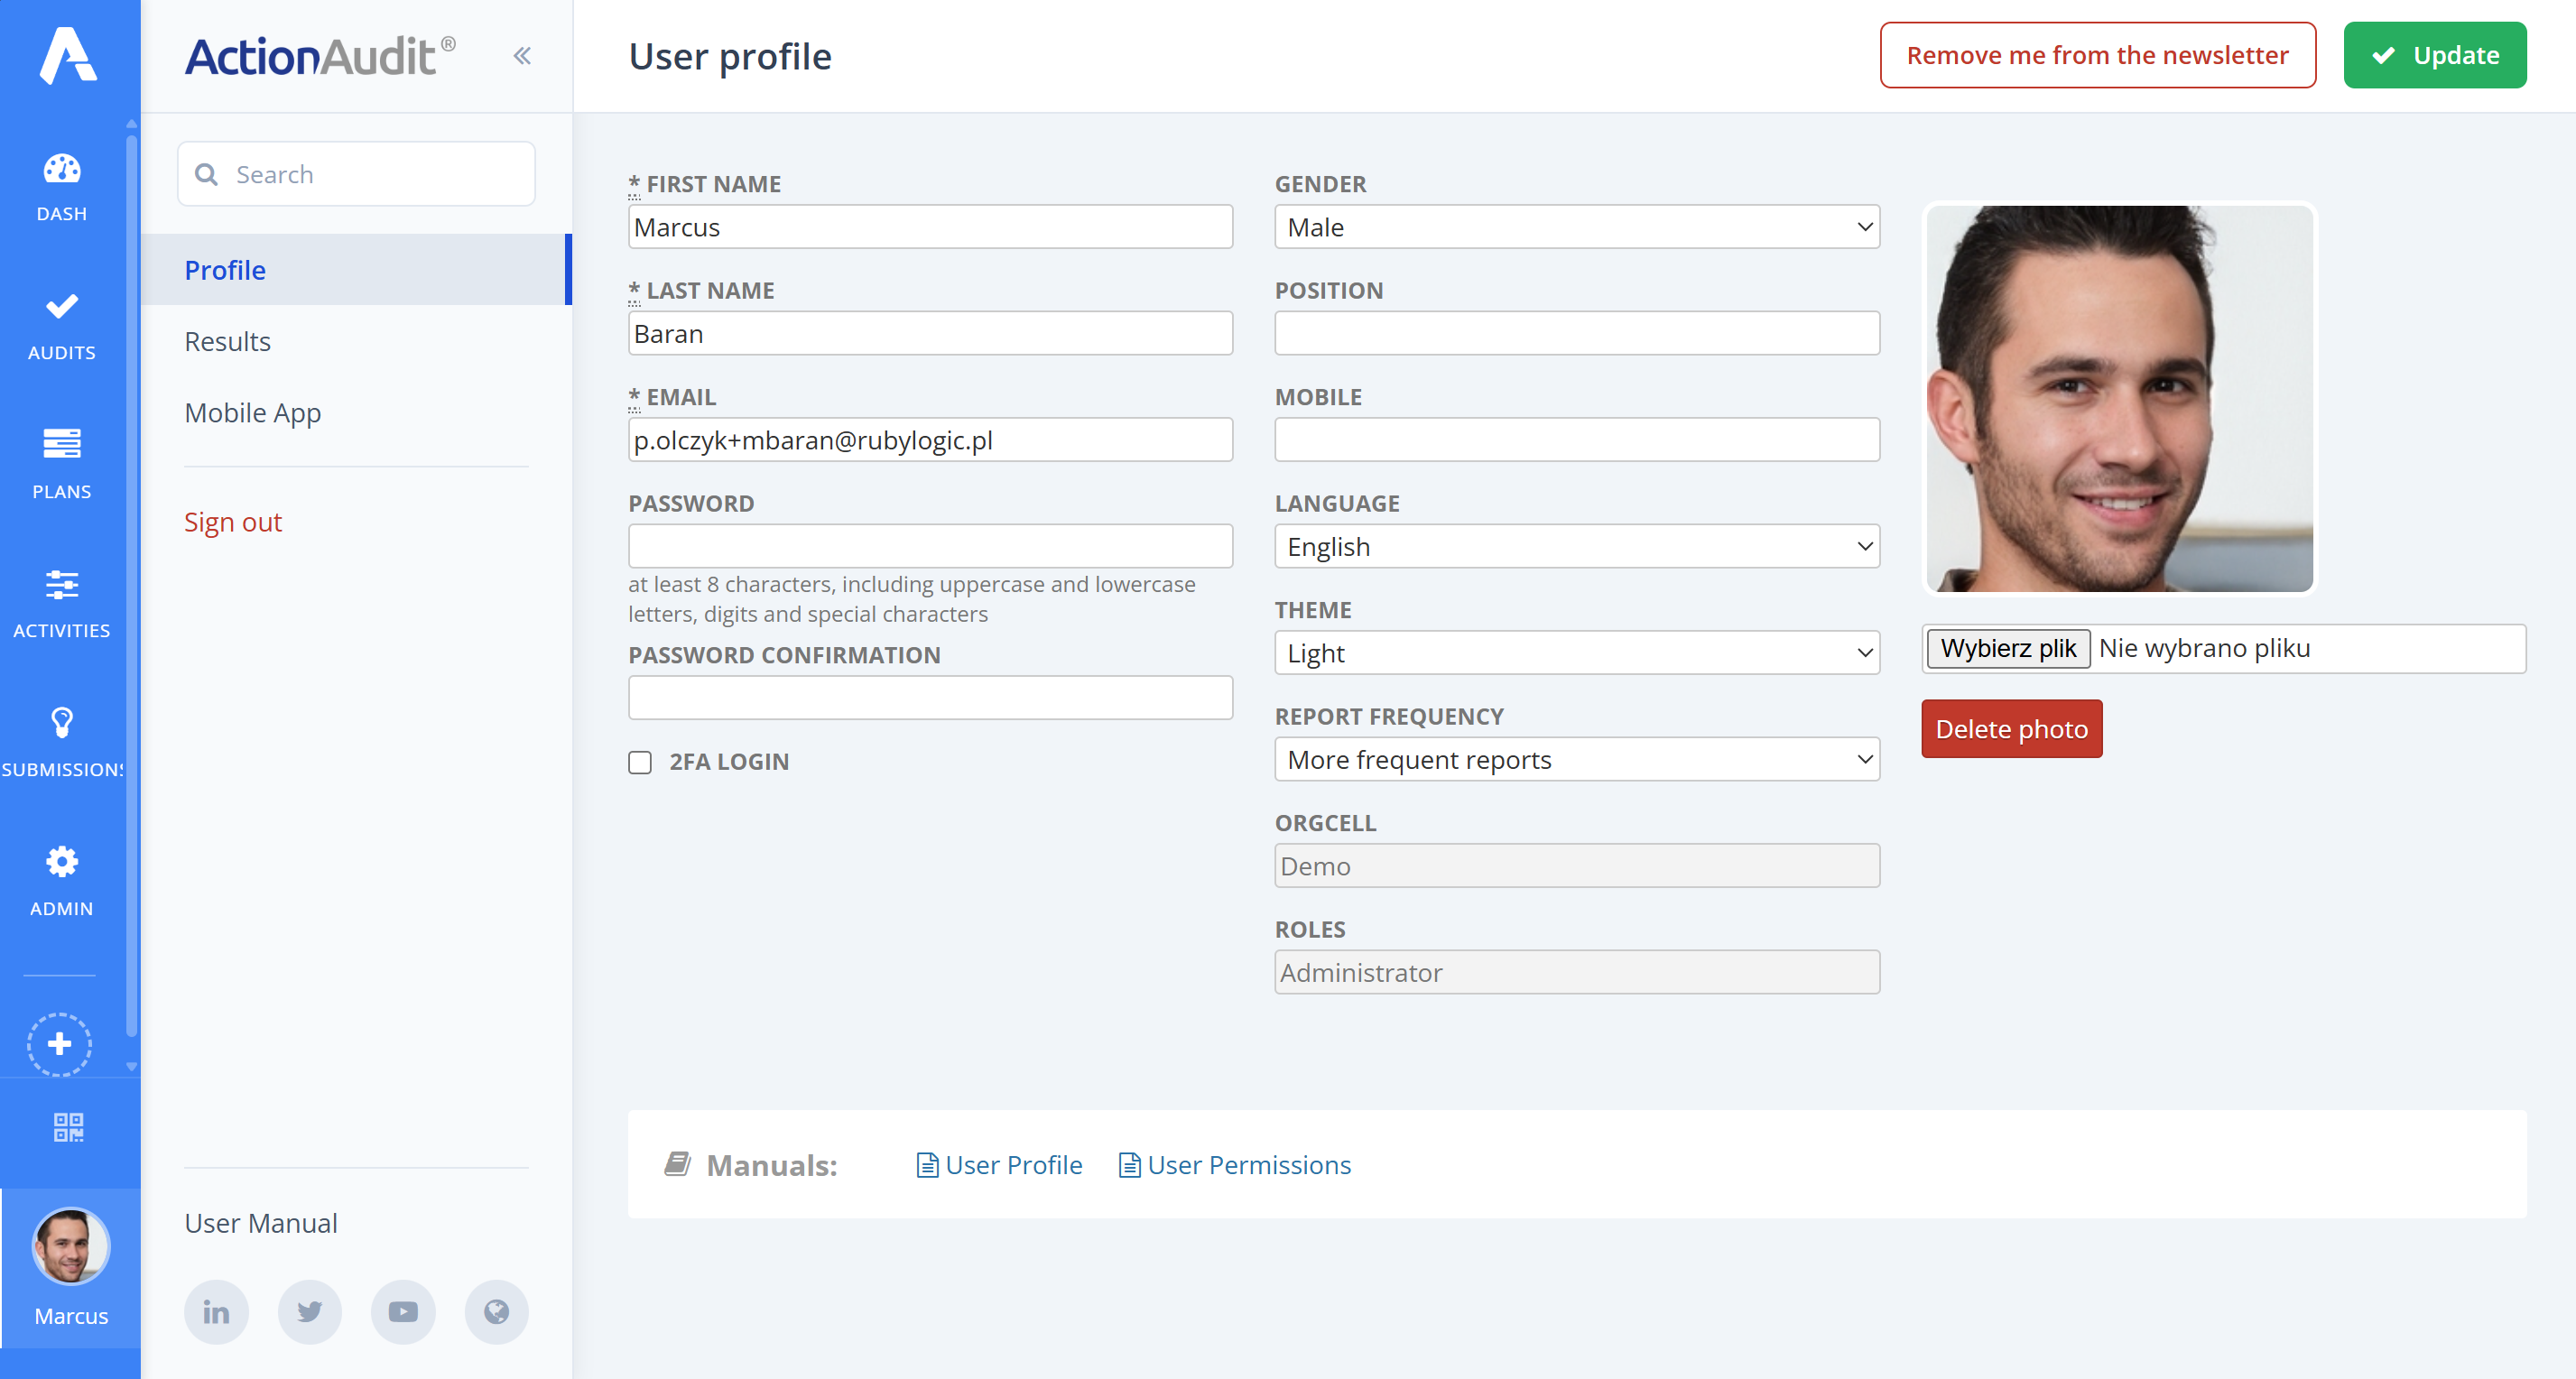Click the search magnifier icon
The height and width of the screenshot is (1379, 2576).
207,174
